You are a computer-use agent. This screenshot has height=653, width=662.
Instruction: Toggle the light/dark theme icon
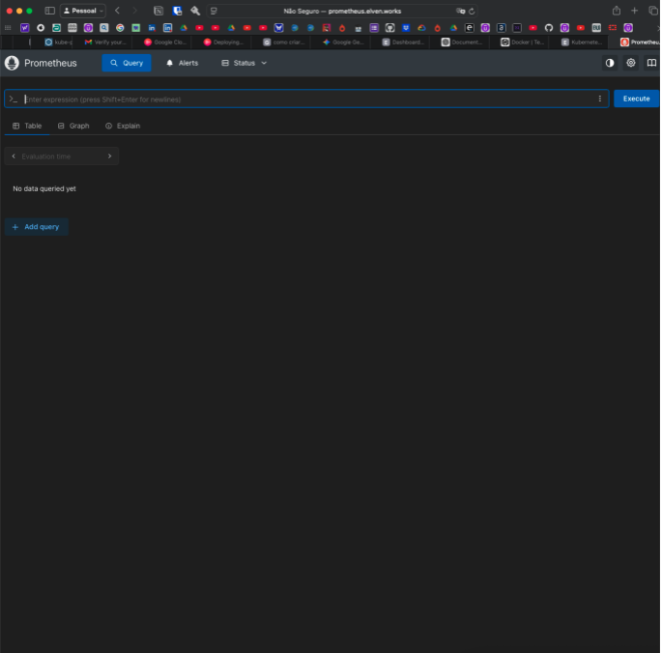[x=610, y=63]
